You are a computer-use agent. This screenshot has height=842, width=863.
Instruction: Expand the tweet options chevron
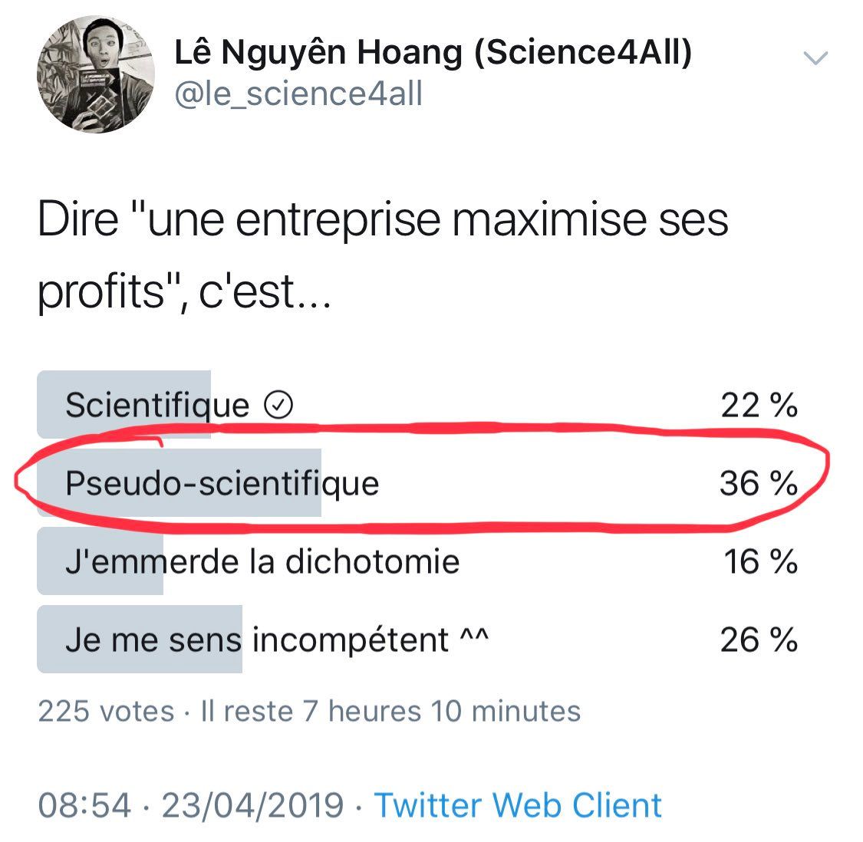tap(815, 58)
